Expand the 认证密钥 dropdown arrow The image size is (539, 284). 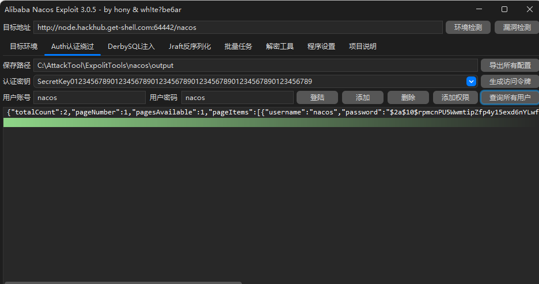point(471,81)
